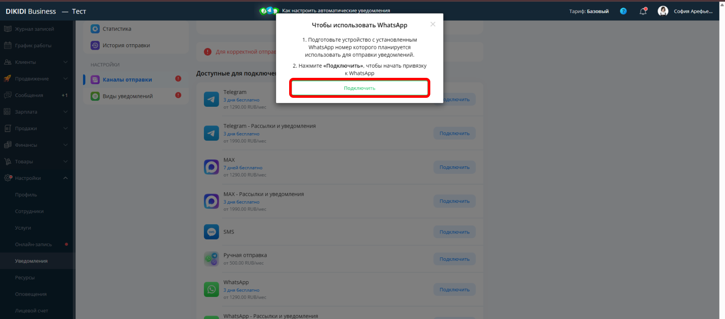Viewport: 725px width, 319px height.
Task: Click the Статистика icon in the panel
Action: coord(95,29)
